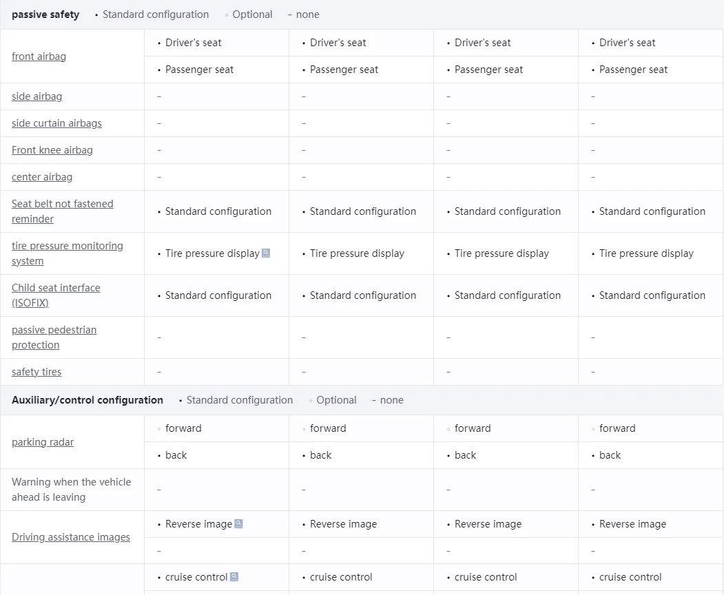724x595 pixels.
Task: Open the Driving assistance images link
Action: coord(71,537)
